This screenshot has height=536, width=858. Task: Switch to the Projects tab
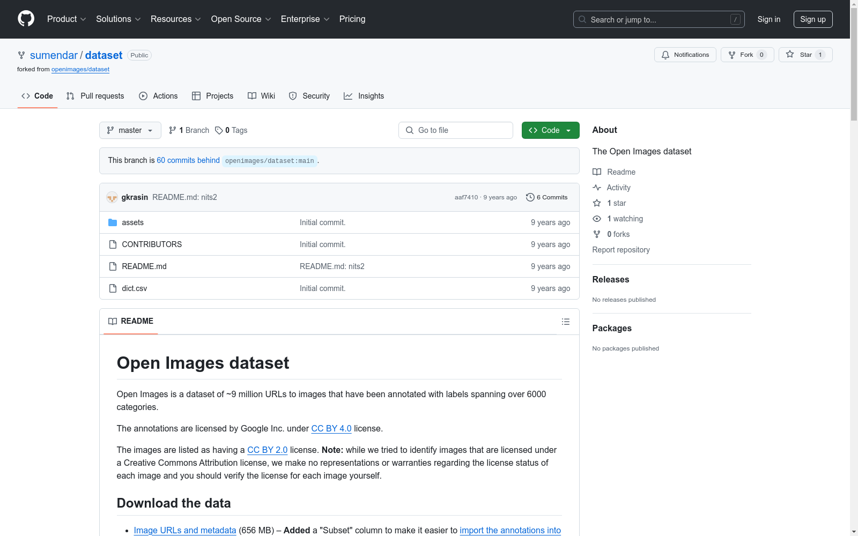point(212,96)
